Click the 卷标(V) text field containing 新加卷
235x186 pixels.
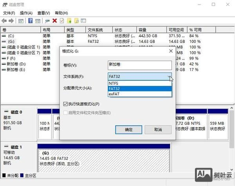click(140, 65)
